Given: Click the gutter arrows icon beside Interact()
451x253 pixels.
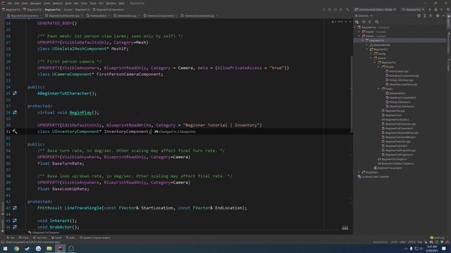Looking at the screenshot, I should 15,221.
